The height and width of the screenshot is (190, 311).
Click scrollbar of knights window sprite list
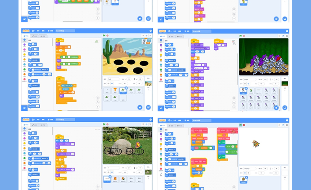tap(279, 97)
